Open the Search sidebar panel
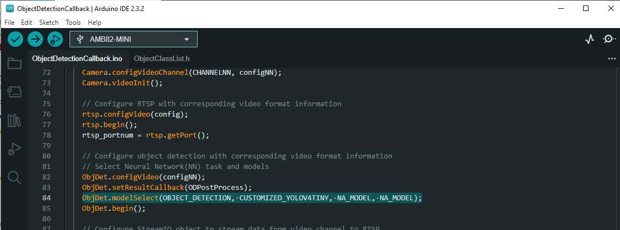This screenshot has width=620, height=230. [x=14, y=177]
